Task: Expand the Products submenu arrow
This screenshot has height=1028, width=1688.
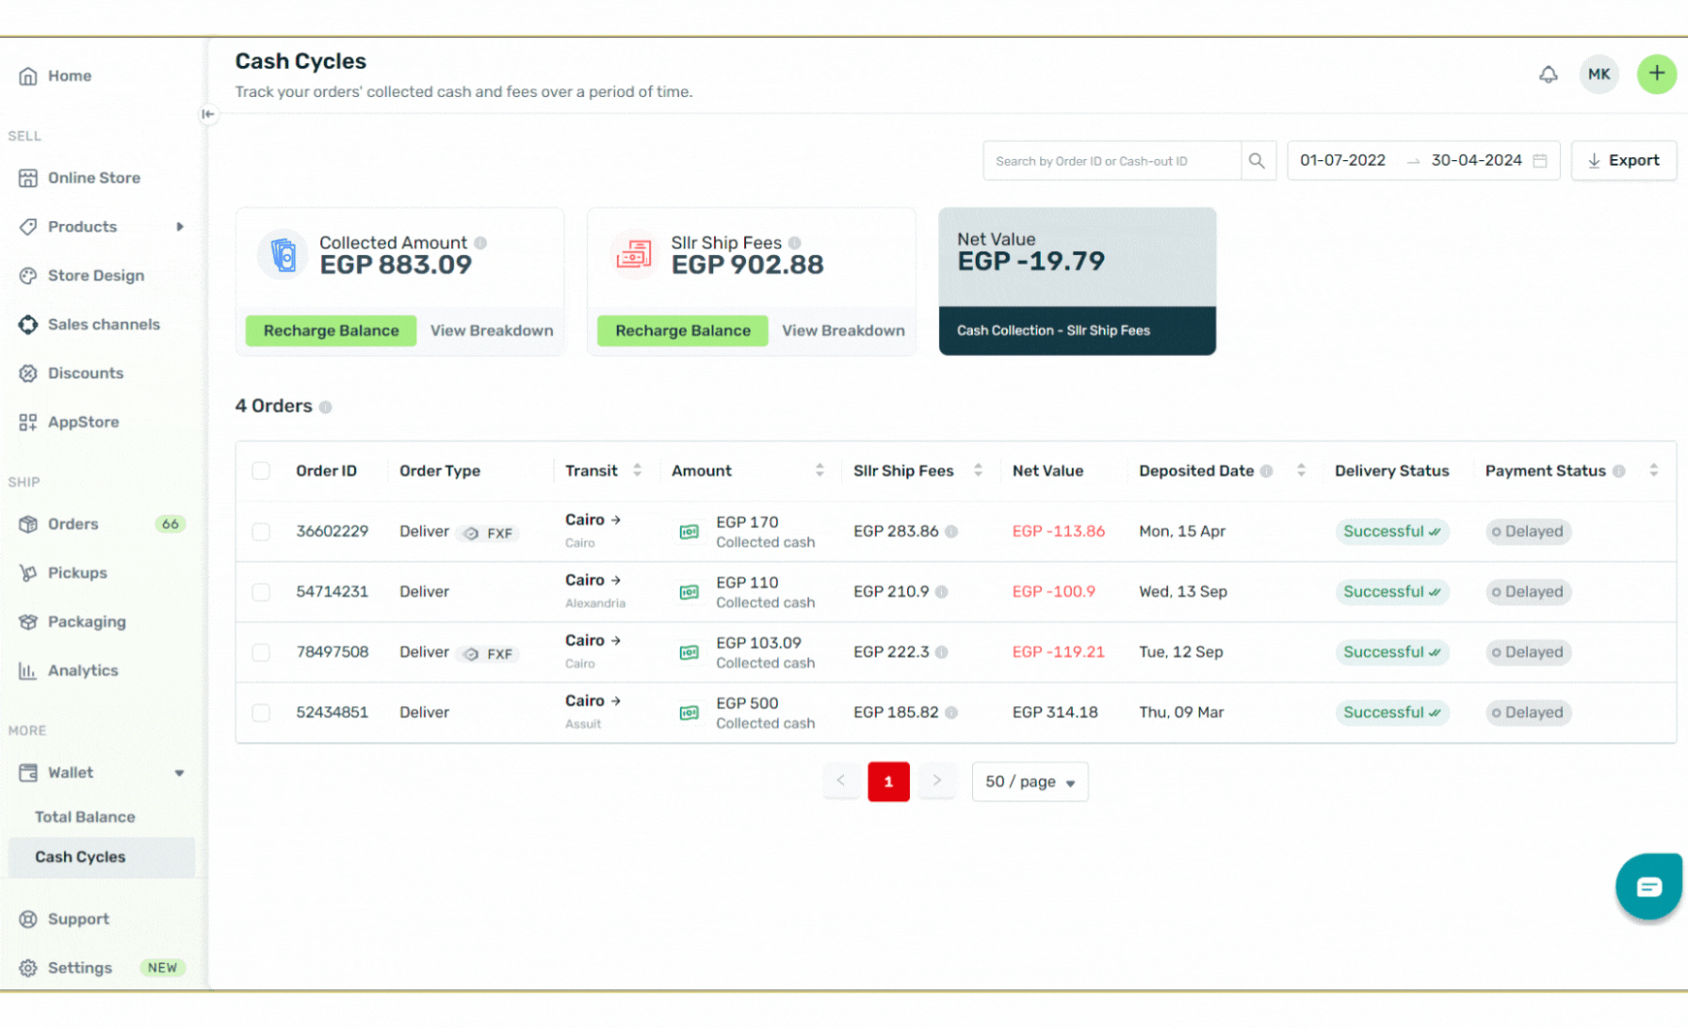Action: (x=180, y=227)
